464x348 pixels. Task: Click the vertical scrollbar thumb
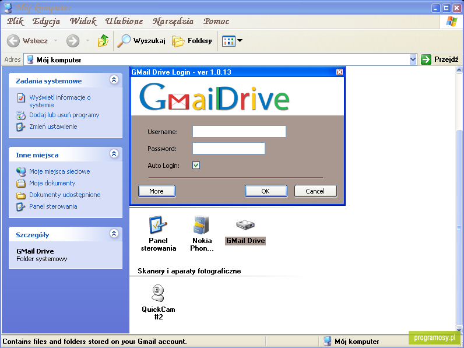pos(459,228)
